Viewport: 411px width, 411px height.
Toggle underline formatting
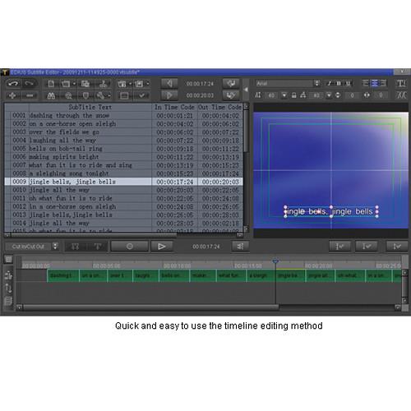coord(348,83)
